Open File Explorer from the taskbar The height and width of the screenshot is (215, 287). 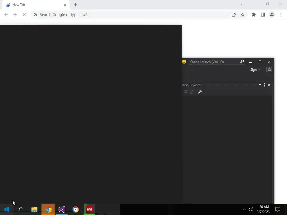(x=34, y=209)
